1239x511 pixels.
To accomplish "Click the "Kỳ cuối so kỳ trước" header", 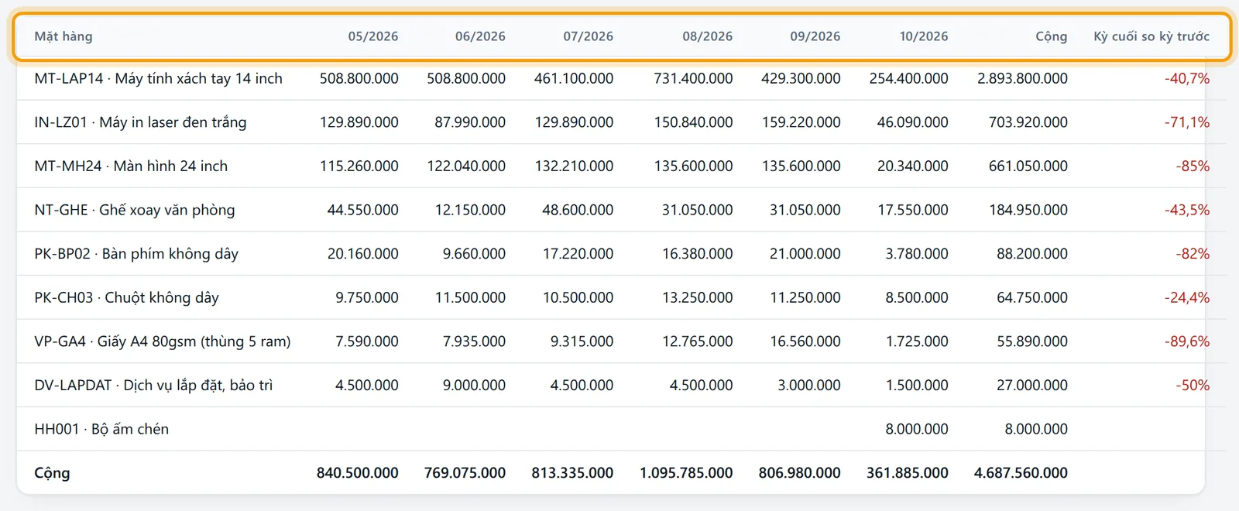I will coord(1151,36).
